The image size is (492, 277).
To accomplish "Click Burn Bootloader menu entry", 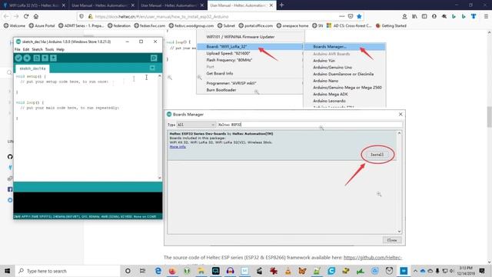I will 250,90.
